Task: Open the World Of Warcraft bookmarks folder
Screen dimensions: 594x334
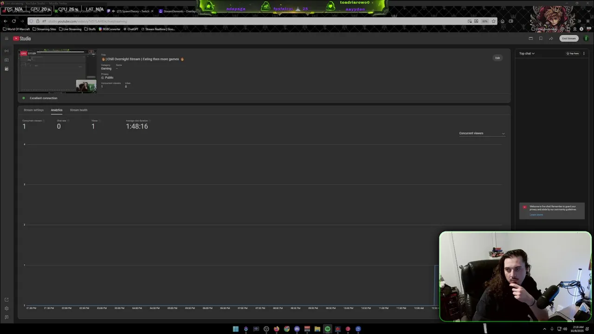Action: click(x=16, y=29)
